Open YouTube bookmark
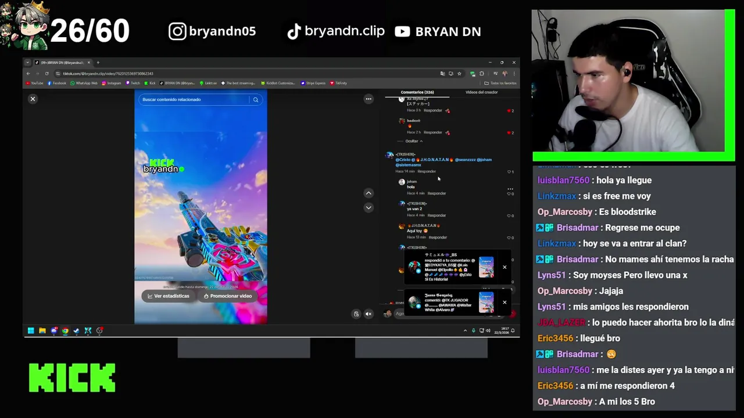The width and height of the screenshot is (744, 418). 34,83
